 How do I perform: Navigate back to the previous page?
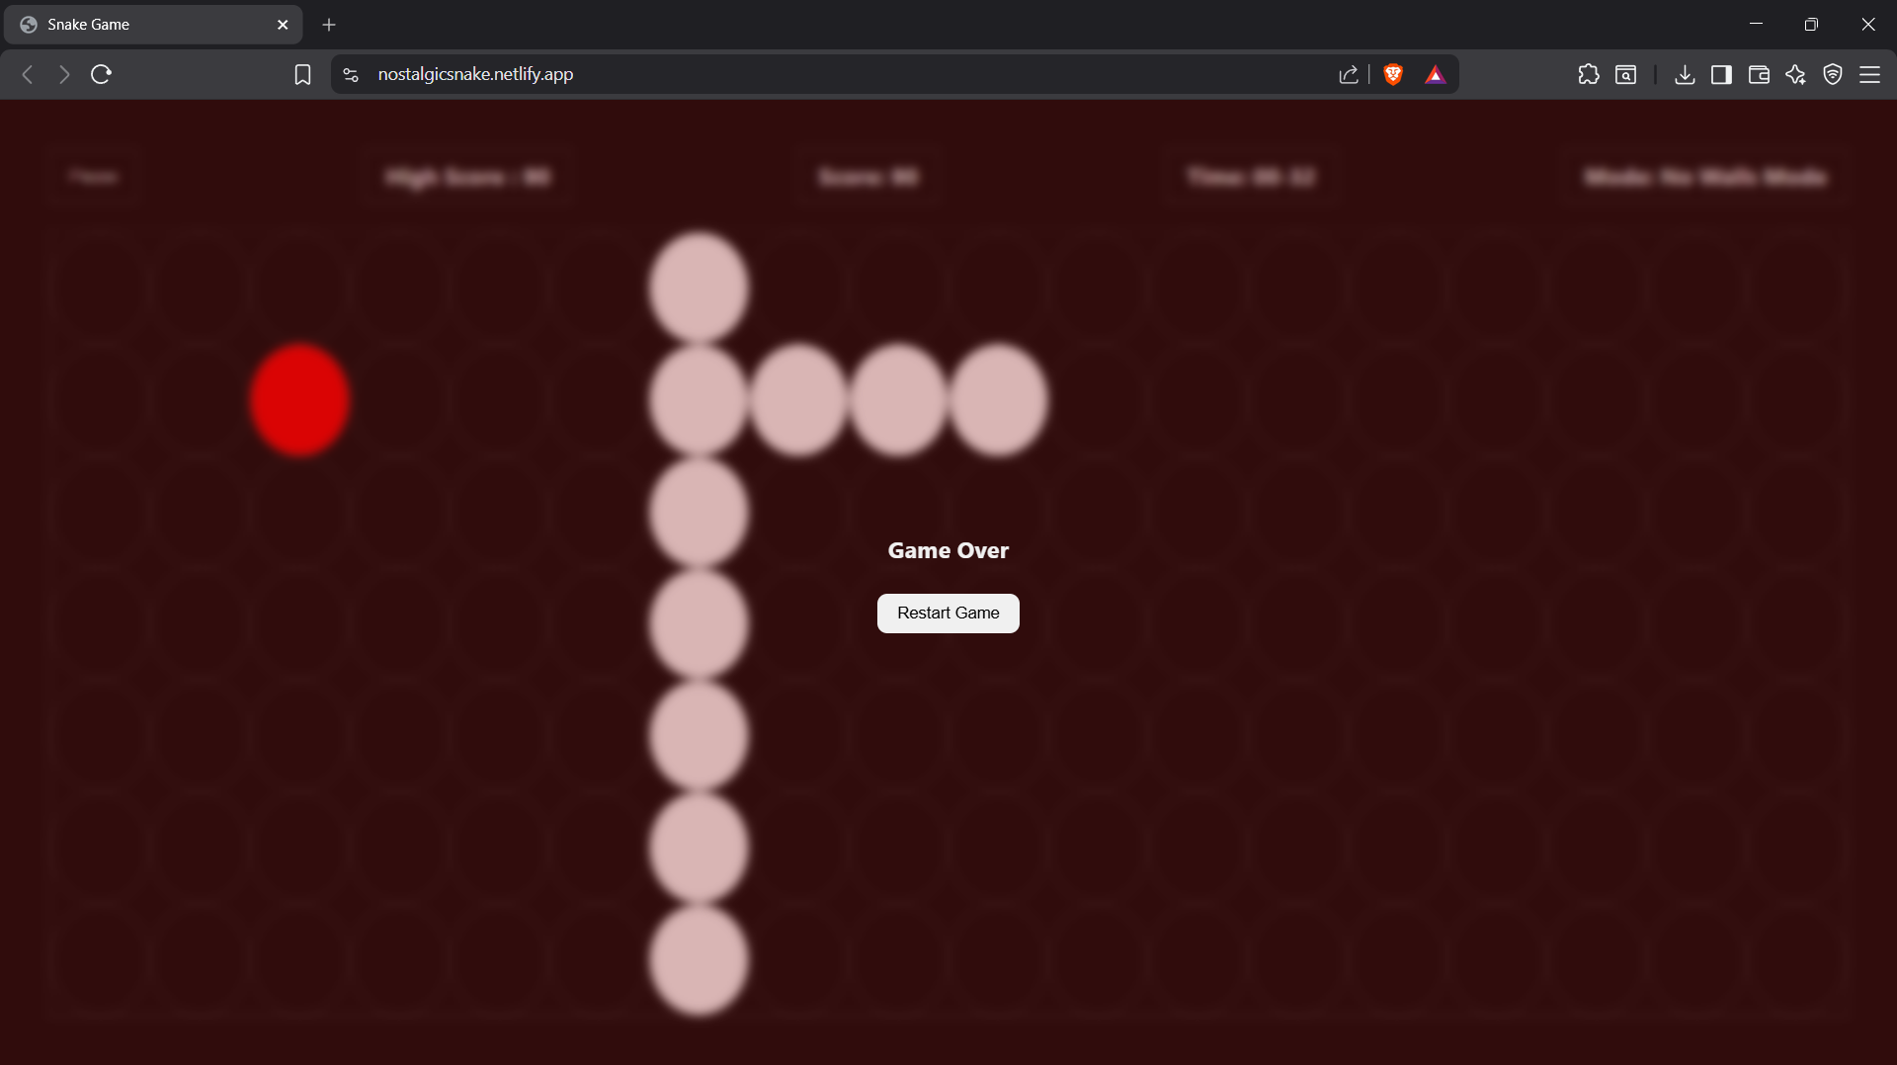27,74
